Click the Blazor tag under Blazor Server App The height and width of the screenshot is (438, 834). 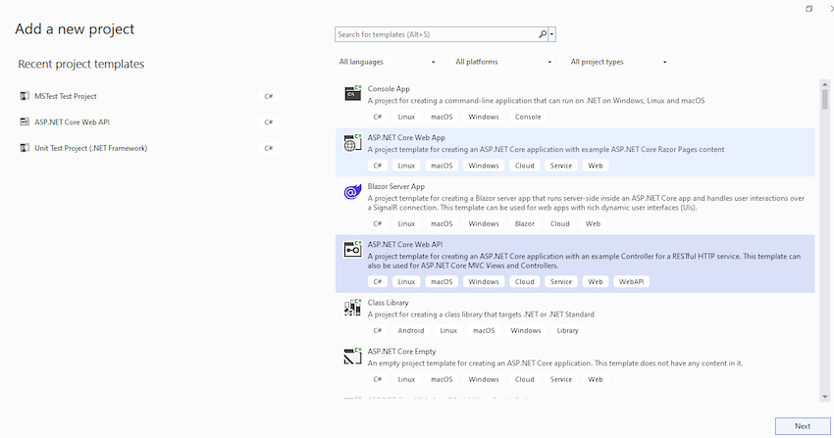click(525, 223)
